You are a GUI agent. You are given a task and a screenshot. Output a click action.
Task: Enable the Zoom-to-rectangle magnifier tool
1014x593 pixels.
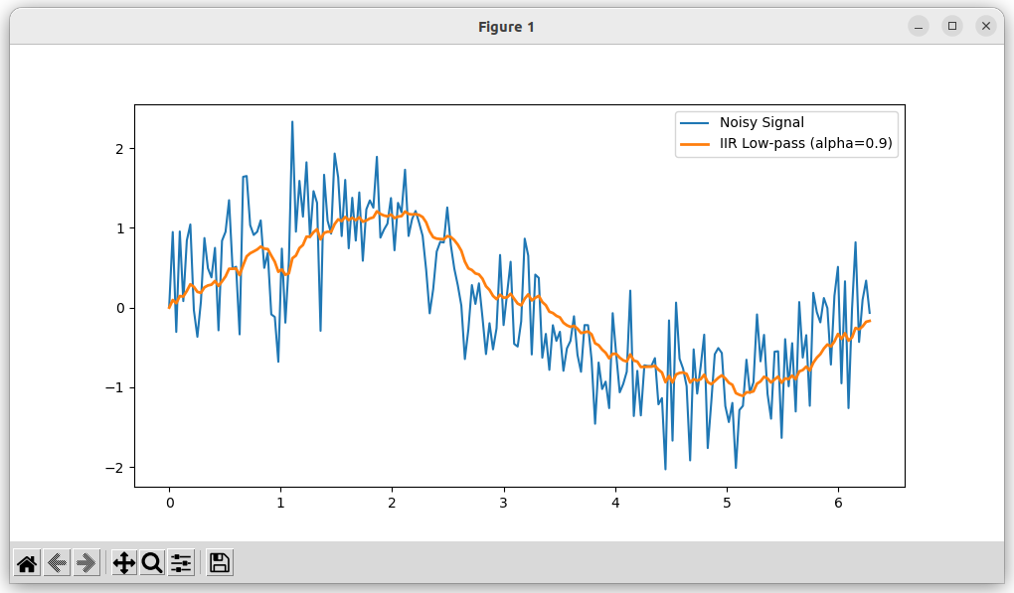pyautogui.click(x=152, y=563)
